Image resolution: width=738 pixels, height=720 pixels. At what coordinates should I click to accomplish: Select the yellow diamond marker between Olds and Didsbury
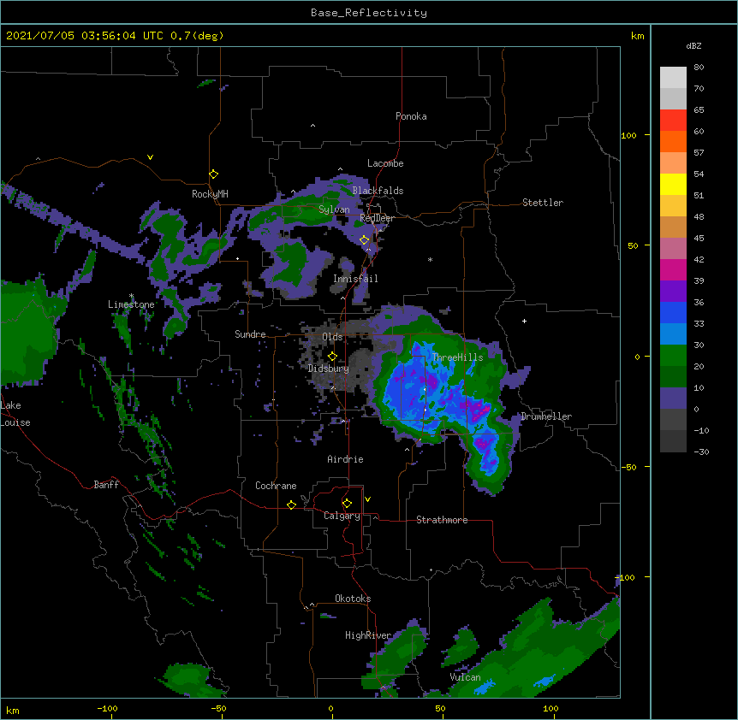coord(332,356)
